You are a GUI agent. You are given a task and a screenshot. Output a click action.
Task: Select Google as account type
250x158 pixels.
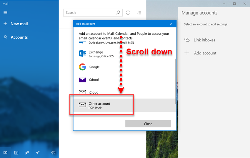click(x=124, y=67)
